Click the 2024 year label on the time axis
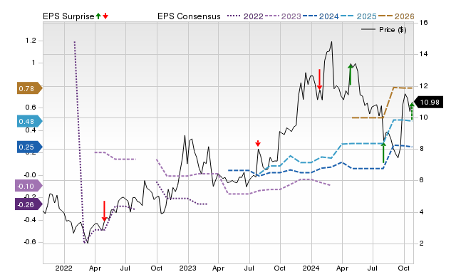 tap(311, 268)
